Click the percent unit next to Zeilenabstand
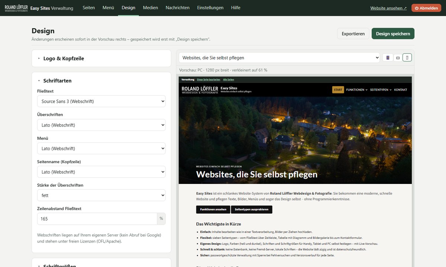 (x=161, y=219)
